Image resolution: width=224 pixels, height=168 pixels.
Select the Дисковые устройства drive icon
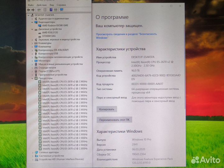(36, 29)
